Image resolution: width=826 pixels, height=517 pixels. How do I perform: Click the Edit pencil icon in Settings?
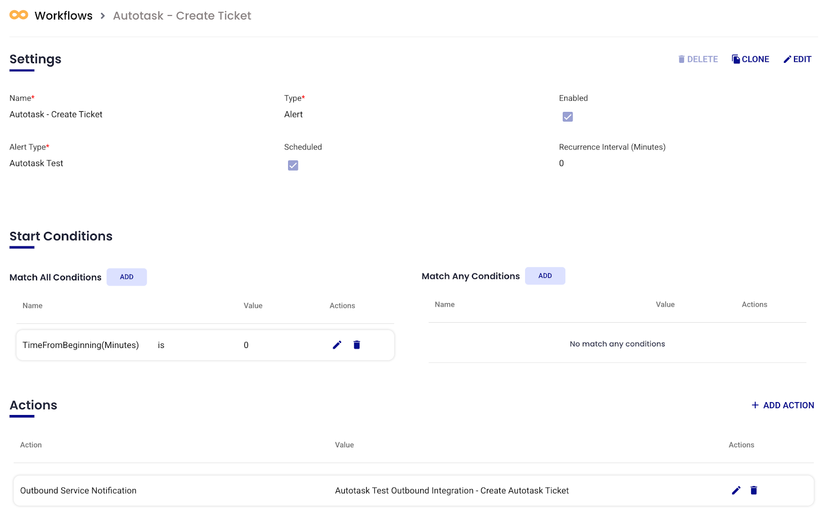[787, 59]
